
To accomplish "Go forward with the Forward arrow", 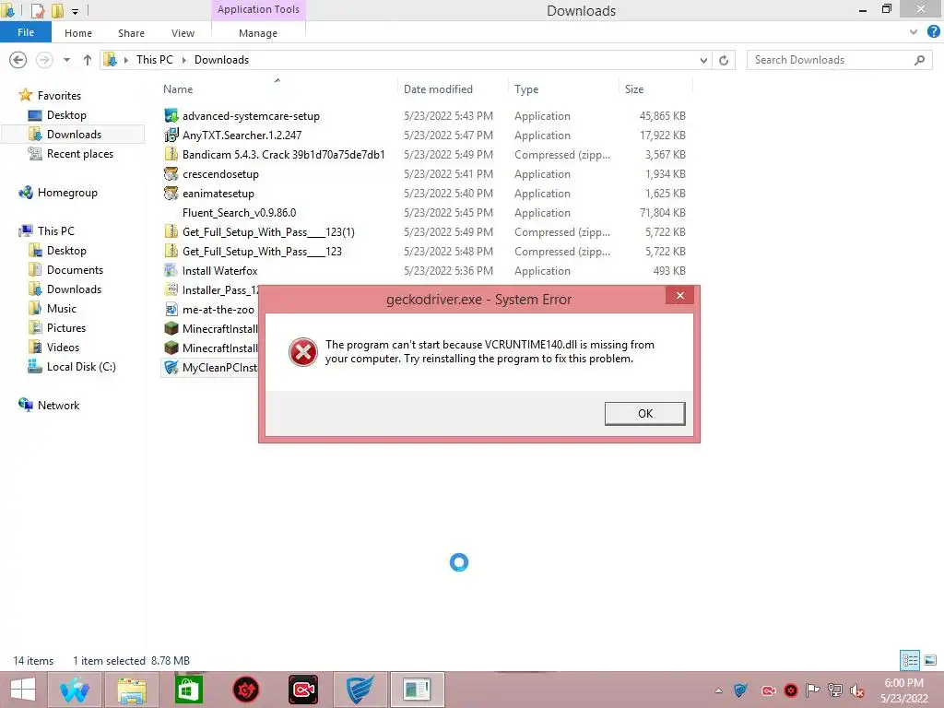I will pyautogui.click(x=44, y=60).
